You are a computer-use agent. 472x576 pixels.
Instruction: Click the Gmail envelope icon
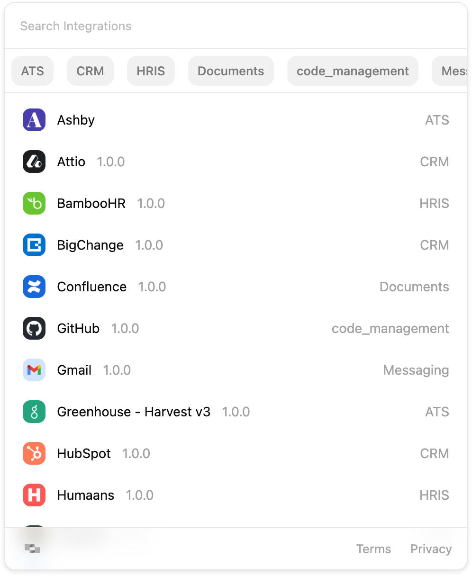(x=34, y=370)
